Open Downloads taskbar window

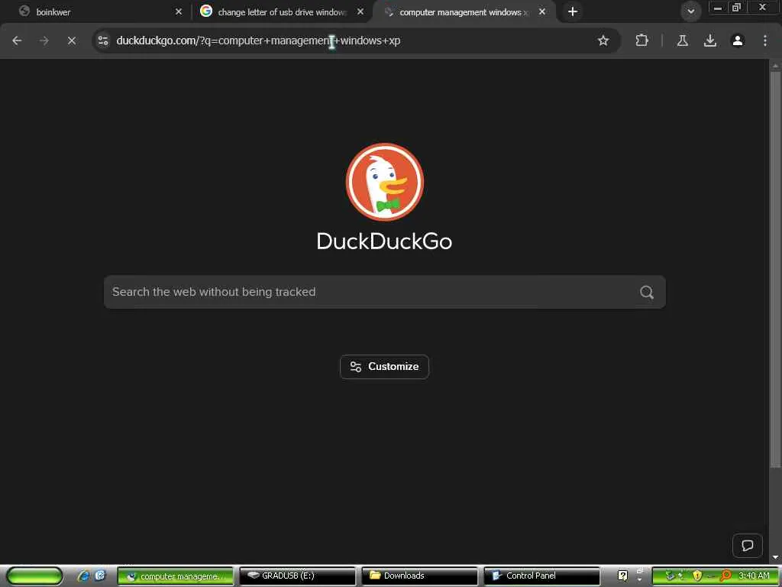[x=419, y=576]
